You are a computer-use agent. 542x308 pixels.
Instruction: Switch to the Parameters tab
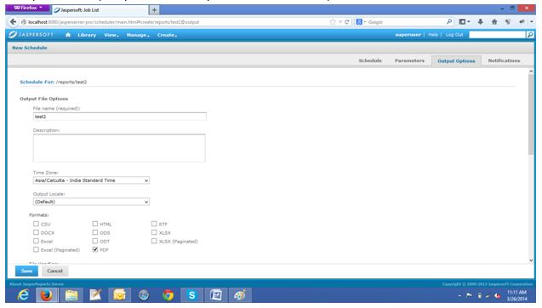pos(409,60)
